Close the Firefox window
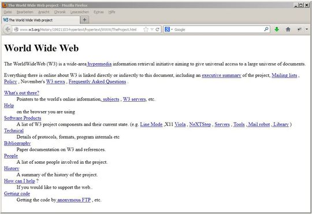Image resolution: width=312 pixels, height=214 pixels. click(x=306, y=5)
